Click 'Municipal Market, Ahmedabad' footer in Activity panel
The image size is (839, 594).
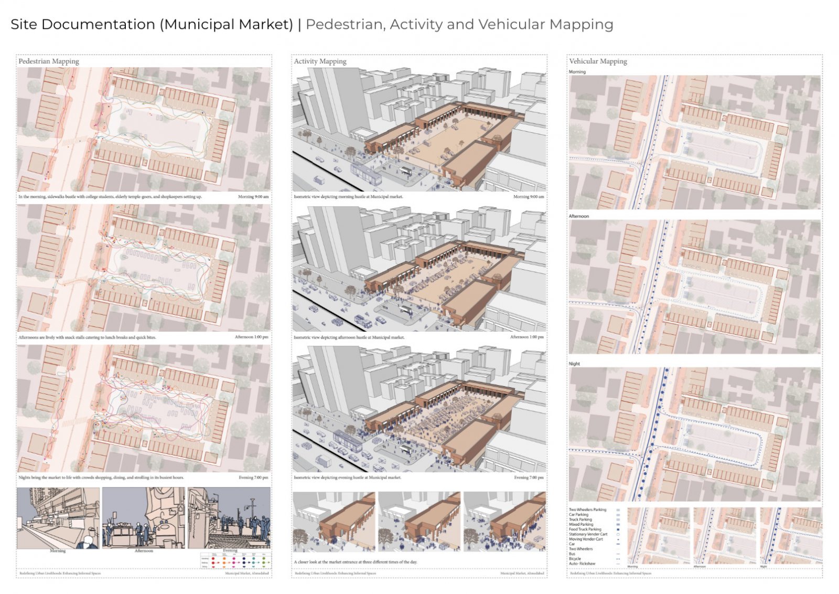522,574
